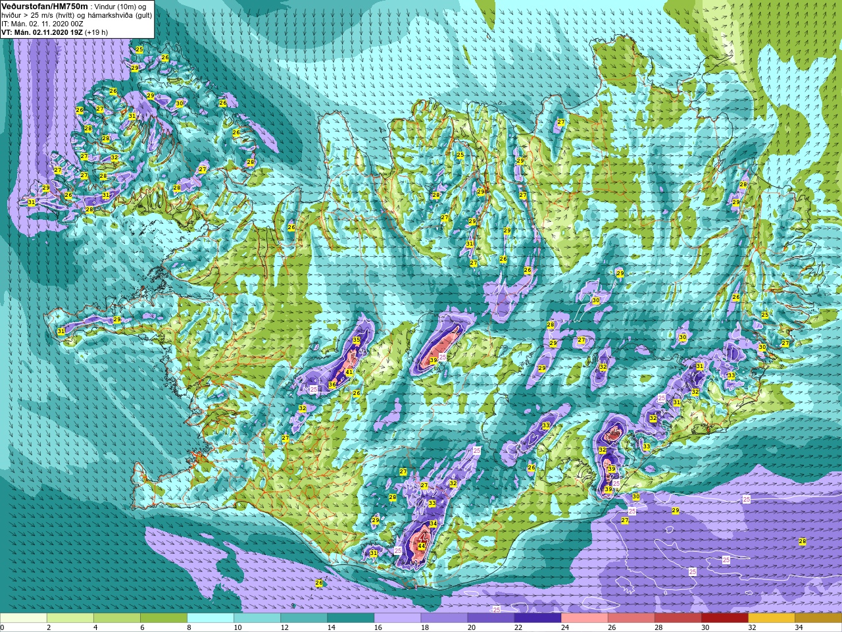
Task: Click the 0–2 m/s pale yellow legend swatch
Action: (x=24, y=618)
